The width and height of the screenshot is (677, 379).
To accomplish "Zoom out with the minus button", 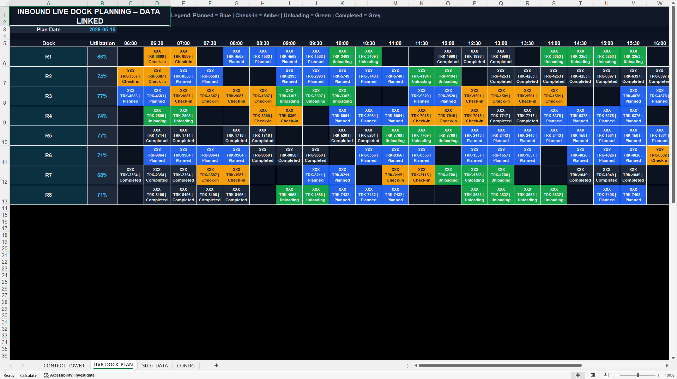I will pos(617,375).
